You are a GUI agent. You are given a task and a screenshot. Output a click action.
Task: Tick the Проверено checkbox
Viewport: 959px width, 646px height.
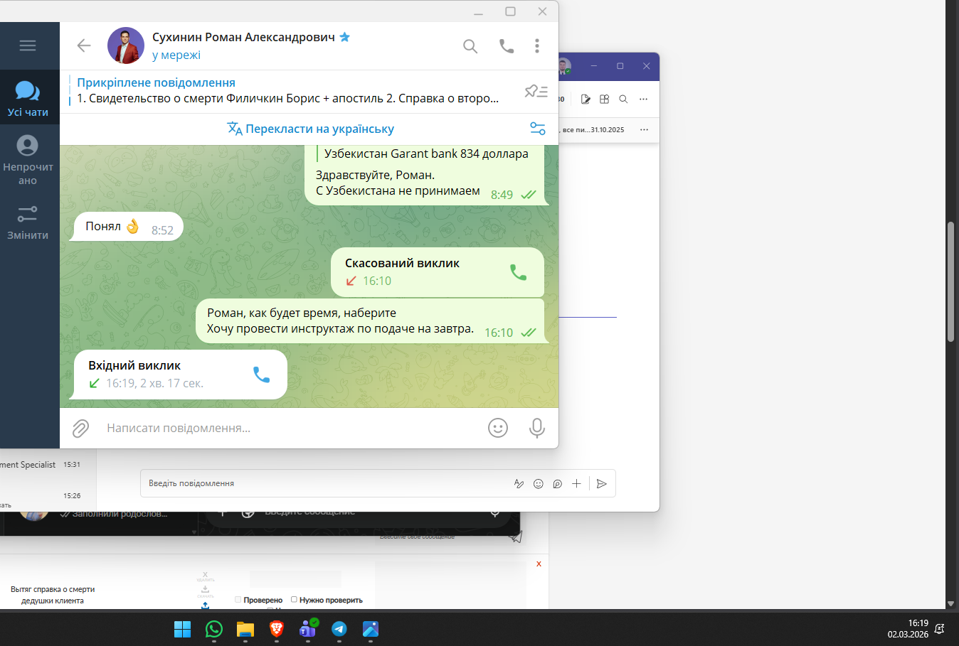238,600
